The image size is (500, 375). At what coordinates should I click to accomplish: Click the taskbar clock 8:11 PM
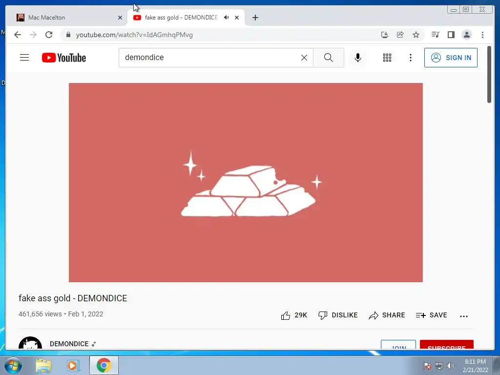pyautogui.click(x=475, y=366)
